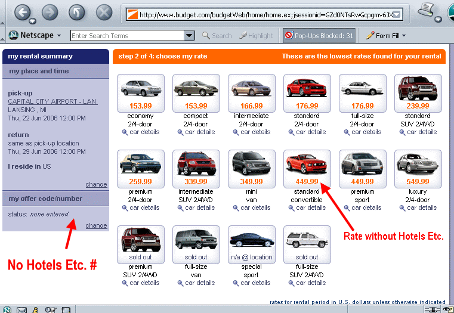This screenshot has height=313, width=454.
Task: Click the browser Back arrow button
Action: (23, 12)
